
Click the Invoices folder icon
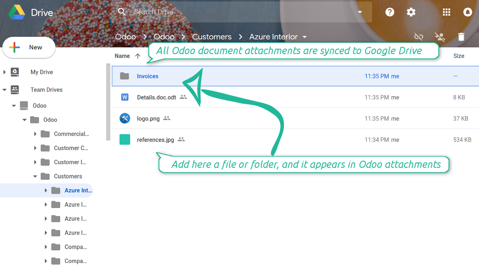tap(124, 76)
